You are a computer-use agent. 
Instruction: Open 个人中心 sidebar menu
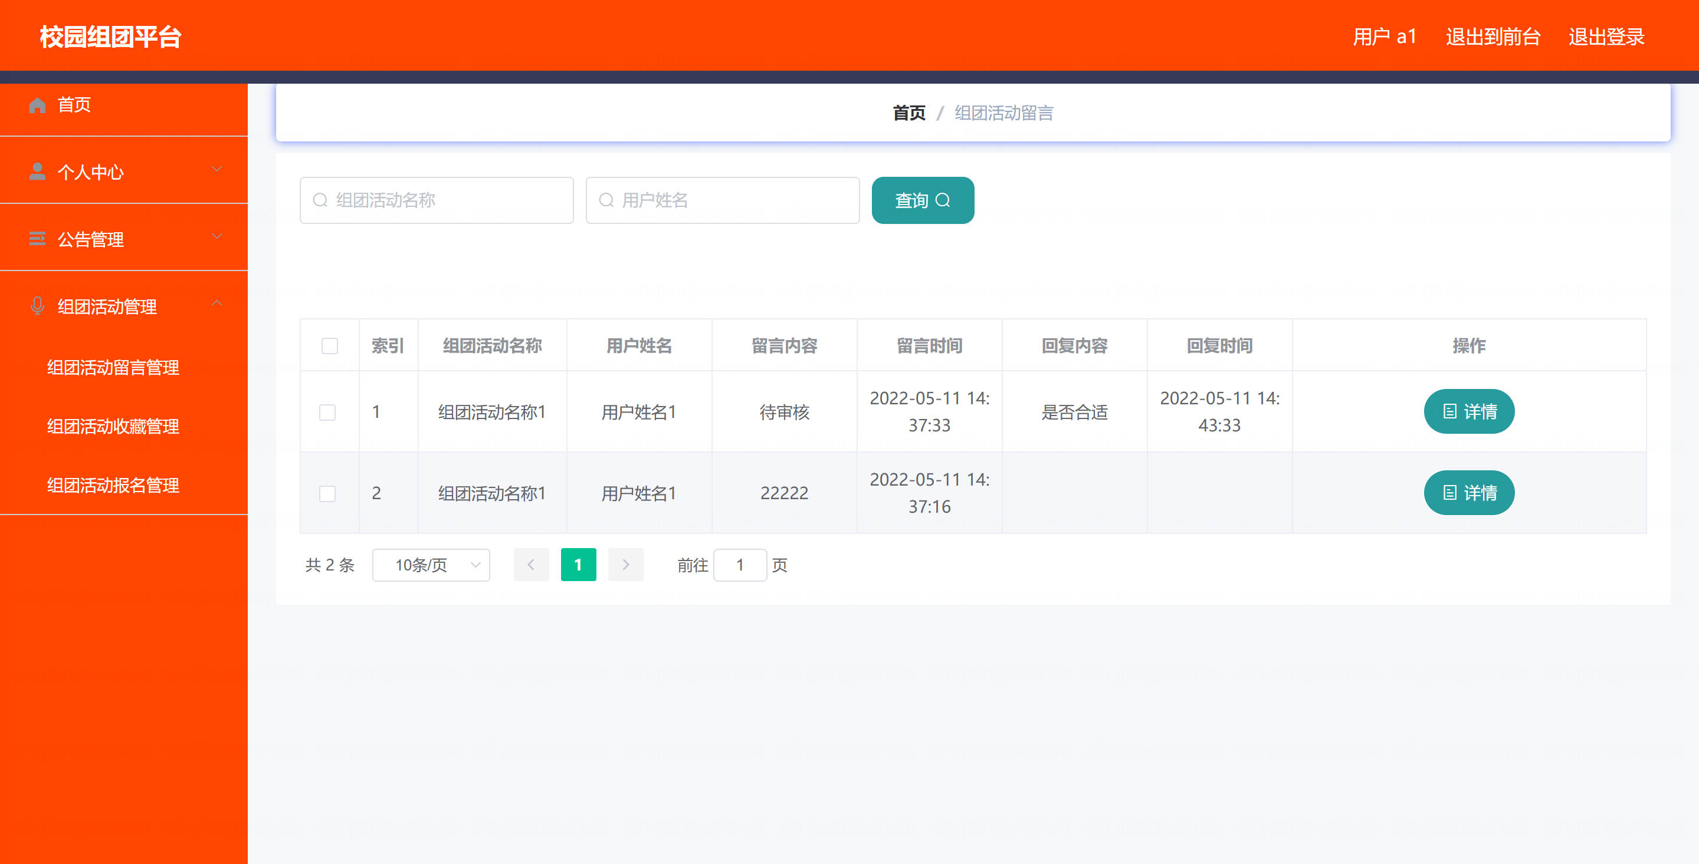(124, 172)
